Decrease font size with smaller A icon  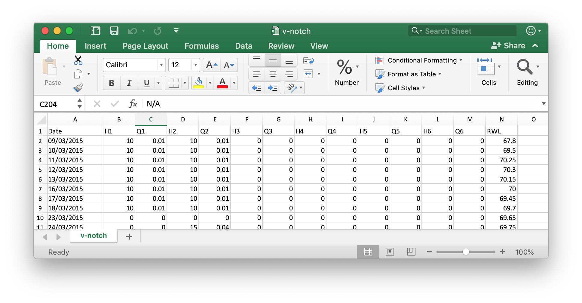229,65
